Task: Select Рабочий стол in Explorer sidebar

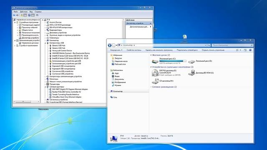Action: pyautogui.click(x=118, y=64)
